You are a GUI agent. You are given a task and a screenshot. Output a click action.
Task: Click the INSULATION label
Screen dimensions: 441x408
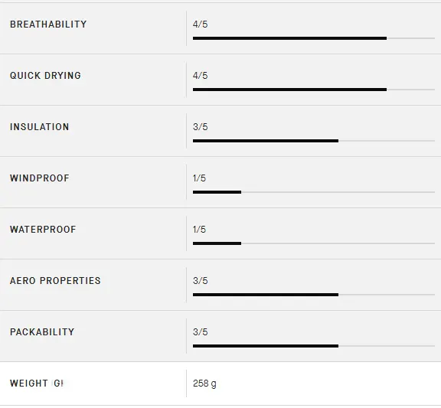(39, 127)
